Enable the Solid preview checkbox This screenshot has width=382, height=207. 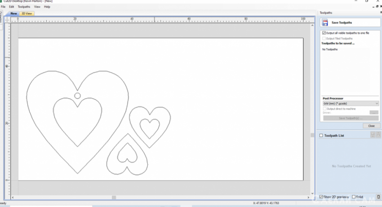pos(354,197)
